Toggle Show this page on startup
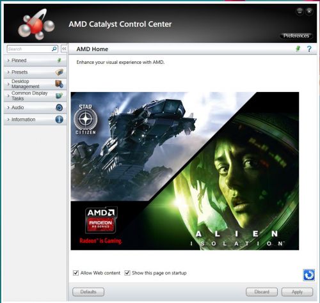This screenshot has width=320, height=303. tap(127, 273)
